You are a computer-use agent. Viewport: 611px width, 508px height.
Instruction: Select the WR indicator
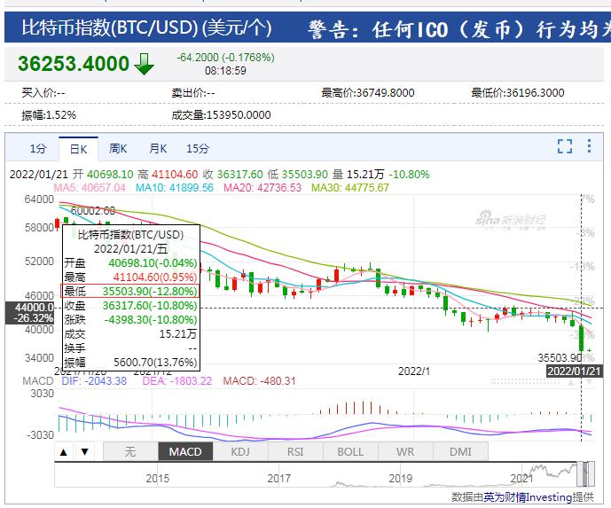(405, 452)
